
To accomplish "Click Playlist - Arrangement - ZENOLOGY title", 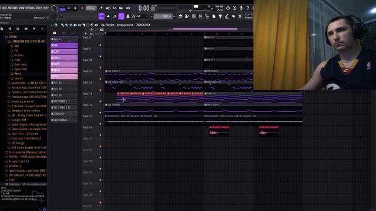I will 128,25.
